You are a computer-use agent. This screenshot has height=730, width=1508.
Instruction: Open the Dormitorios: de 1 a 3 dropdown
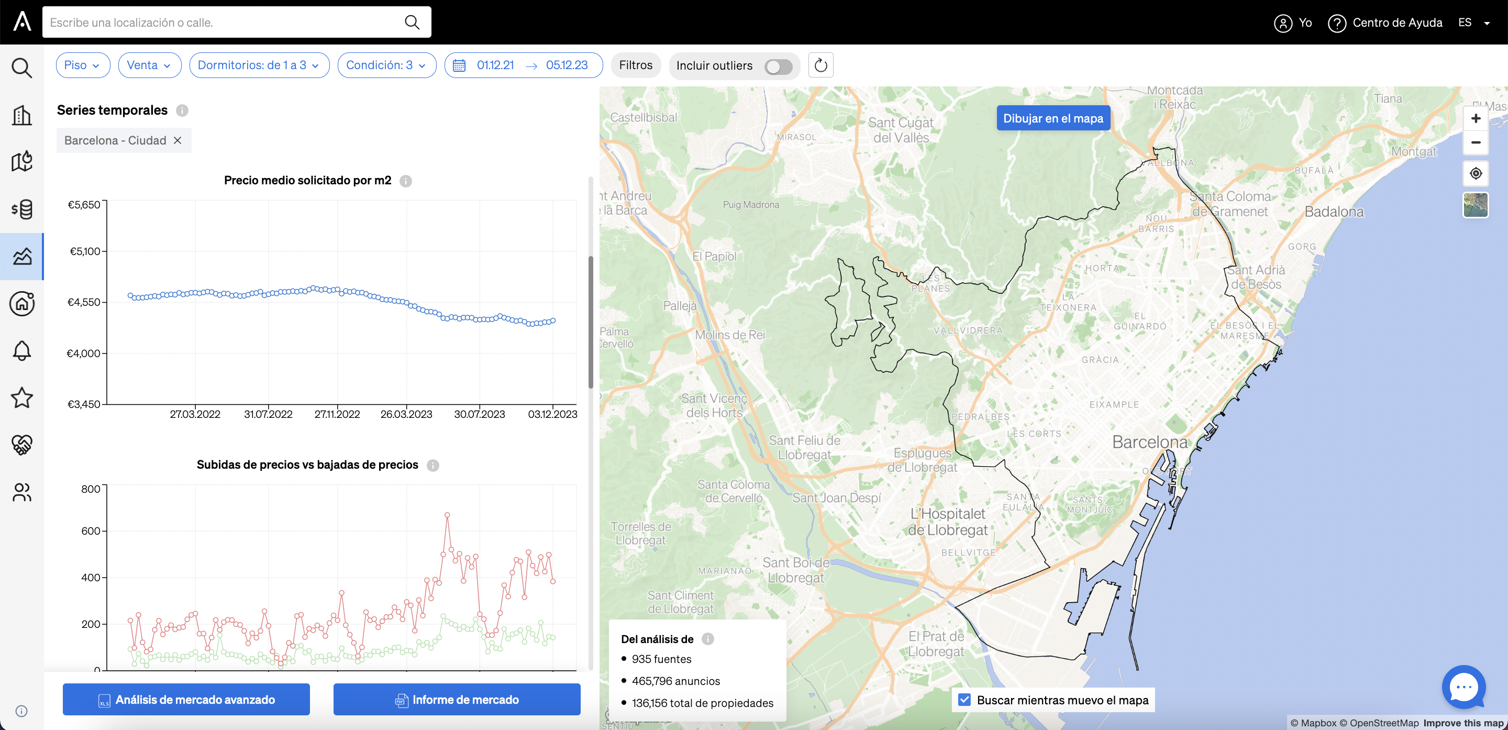tap(259, 65)
